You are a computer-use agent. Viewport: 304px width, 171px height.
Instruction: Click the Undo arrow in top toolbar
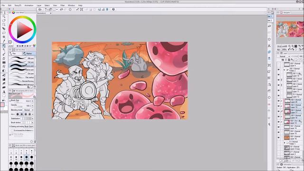click(61, 9)
